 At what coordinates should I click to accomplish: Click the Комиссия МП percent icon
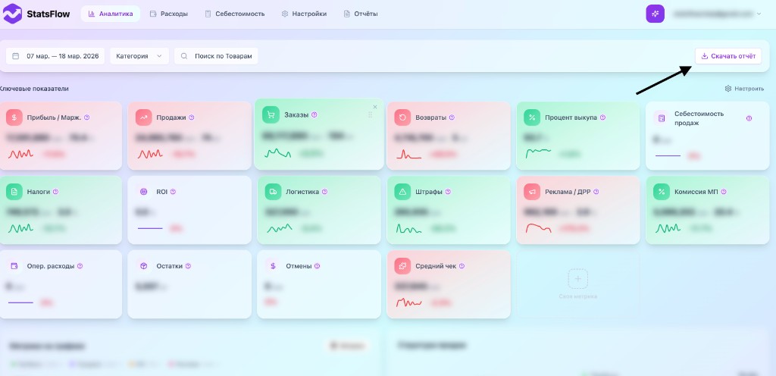pyautogui.click(x=661, y=192)
